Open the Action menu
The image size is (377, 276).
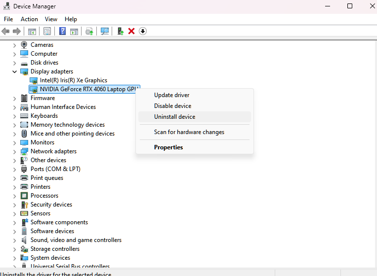(29, 19)
